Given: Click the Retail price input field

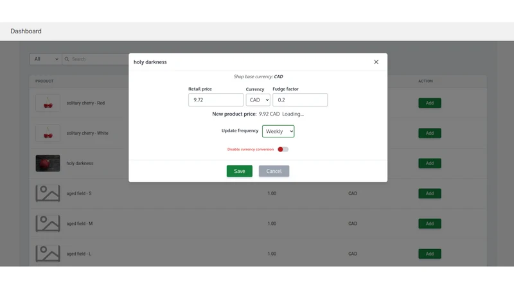Looking at the screenshot, I should point(216,100).
